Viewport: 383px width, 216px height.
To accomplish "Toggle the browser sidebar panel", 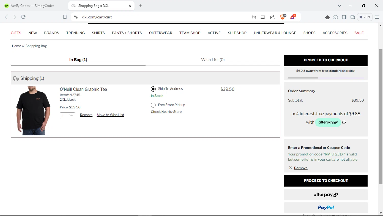I will pyautogui.click(x=344, y=17).
